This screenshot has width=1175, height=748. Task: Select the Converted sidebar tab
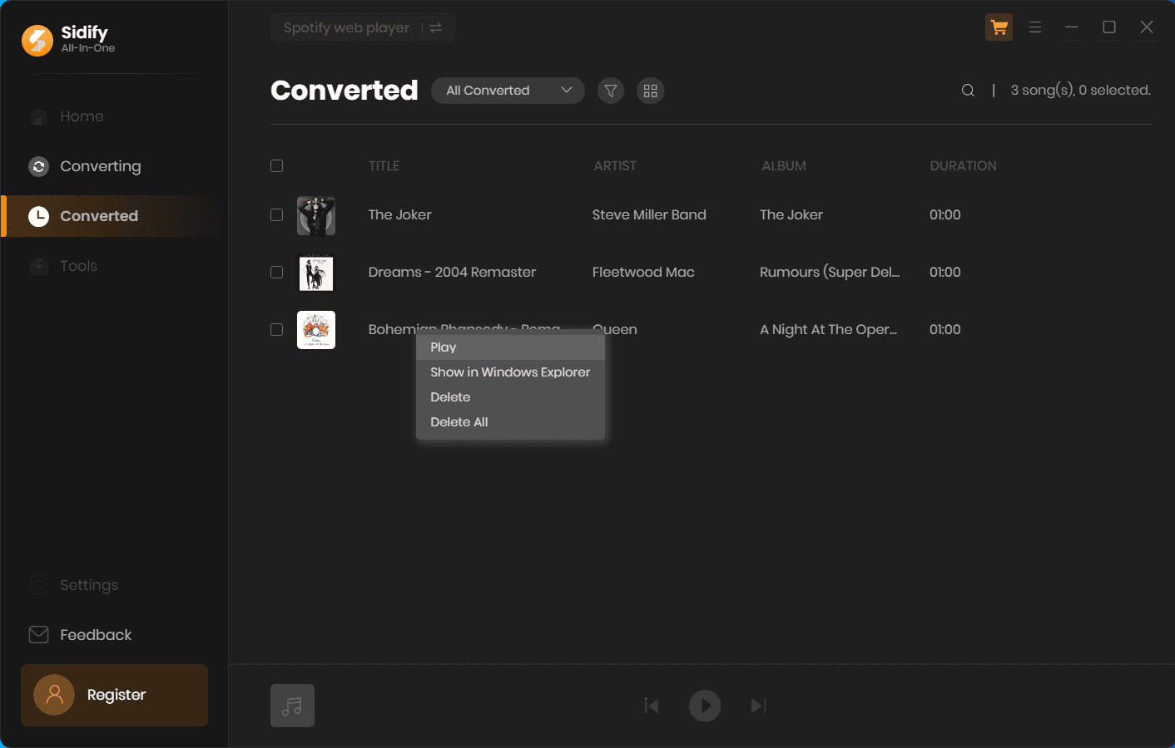[x=114, y=216]
